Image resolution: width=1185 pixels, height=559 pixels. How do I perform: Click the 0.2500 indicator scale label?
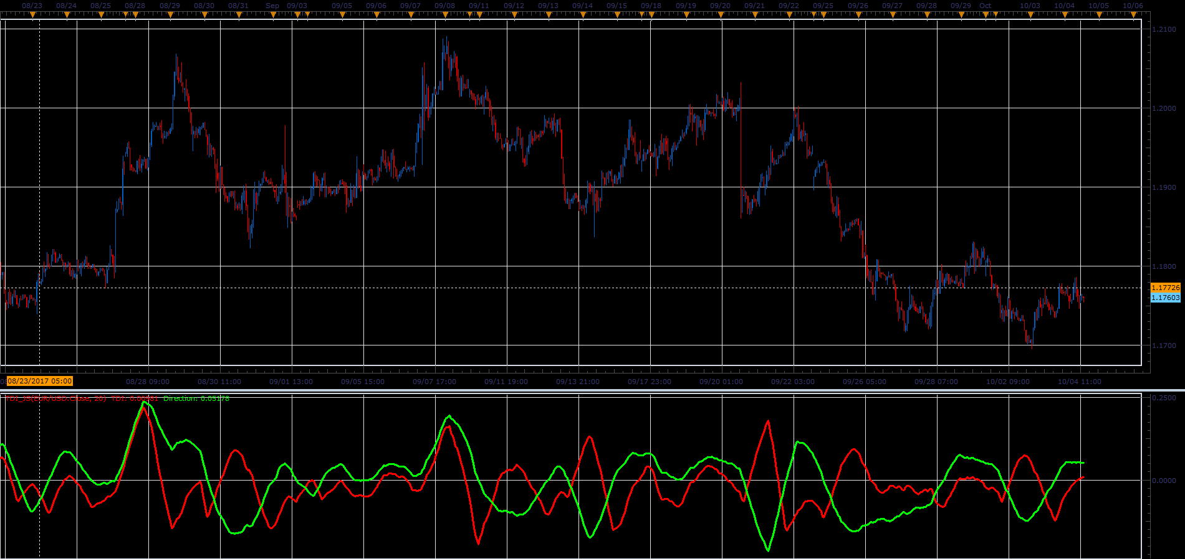click(x=1164, y=398)
